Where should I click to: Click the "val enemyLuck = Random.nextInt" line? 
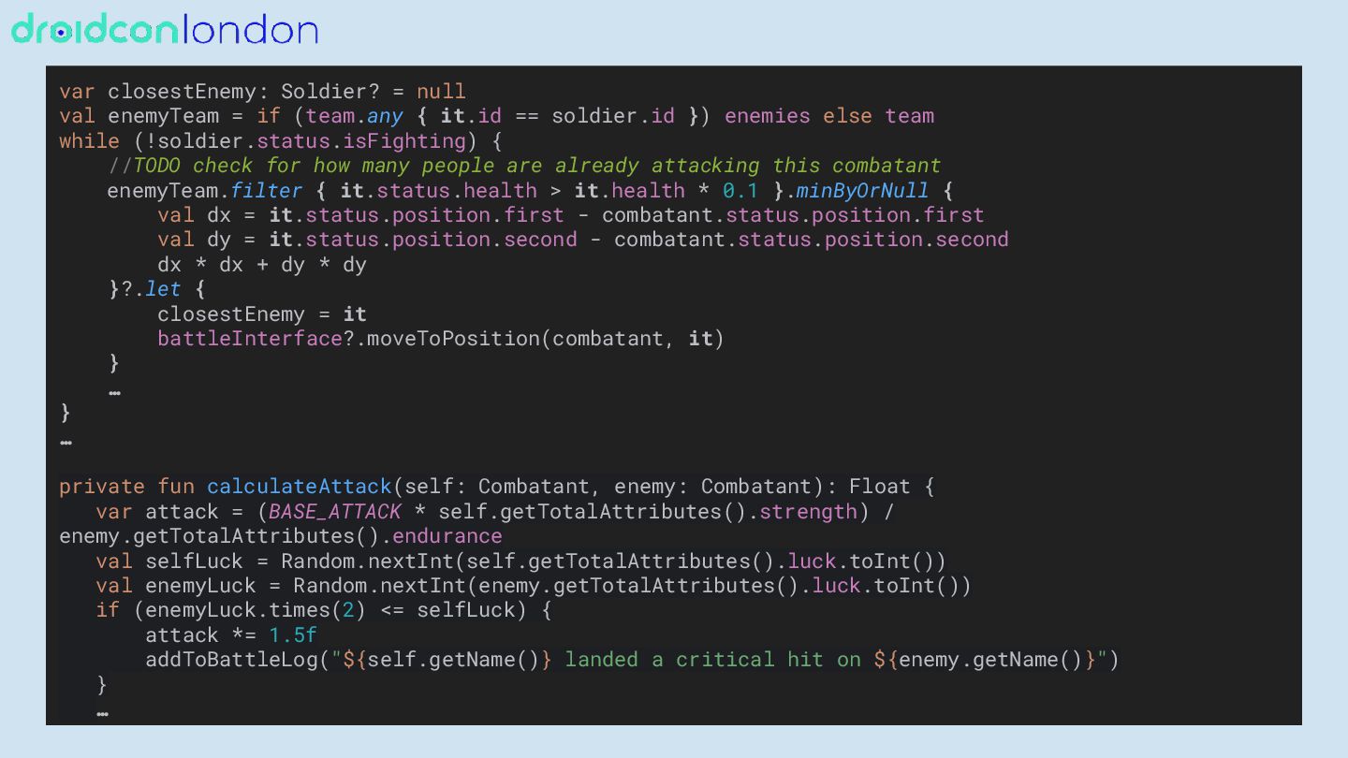[534, 586]
